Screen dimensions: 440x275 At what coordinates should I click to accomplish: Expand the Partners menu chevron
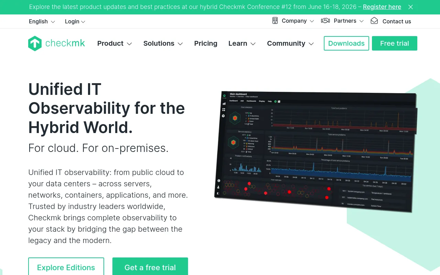click(361, 21)
